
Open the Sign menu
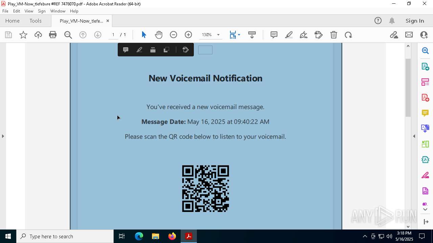(x=42, y=11)
